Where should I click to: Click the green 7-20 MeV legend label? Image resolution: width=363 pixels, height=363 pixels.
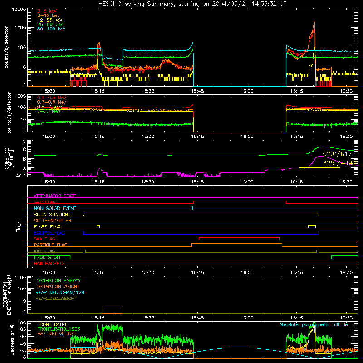(49, 111)
